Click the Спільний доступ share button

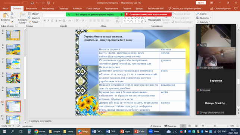(221, 9)
